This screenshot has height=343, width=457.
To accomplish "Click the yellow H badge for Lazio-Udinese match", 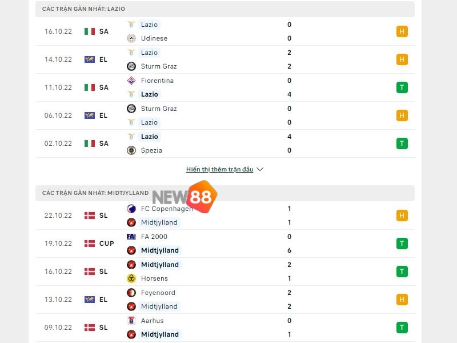I will tap(402, 31).
